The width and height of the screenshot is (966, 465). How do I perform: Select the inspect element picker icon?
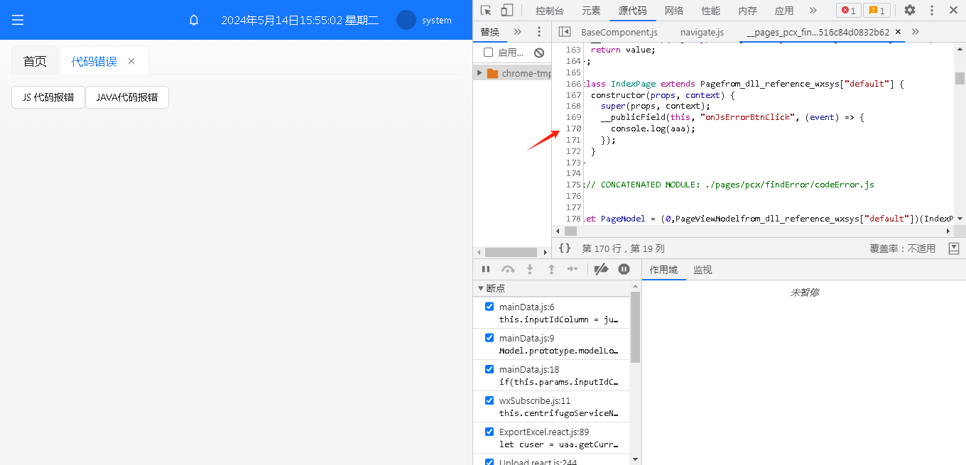[486, 10]
